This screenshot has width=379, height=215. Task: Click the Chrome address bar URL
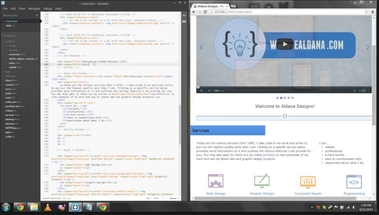click(x=232, y=12)
